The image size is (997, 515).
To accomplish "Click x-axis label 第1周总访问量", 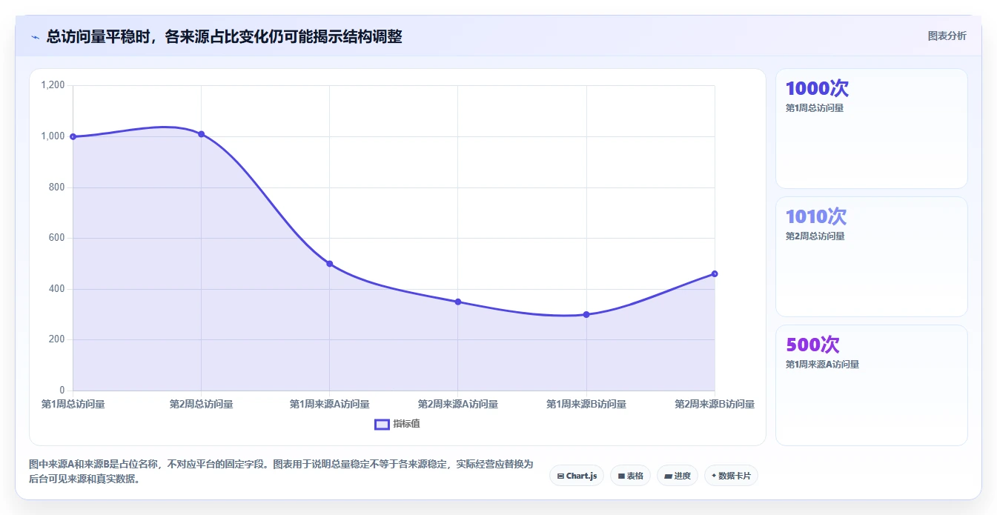I will (x=73, y=404).
